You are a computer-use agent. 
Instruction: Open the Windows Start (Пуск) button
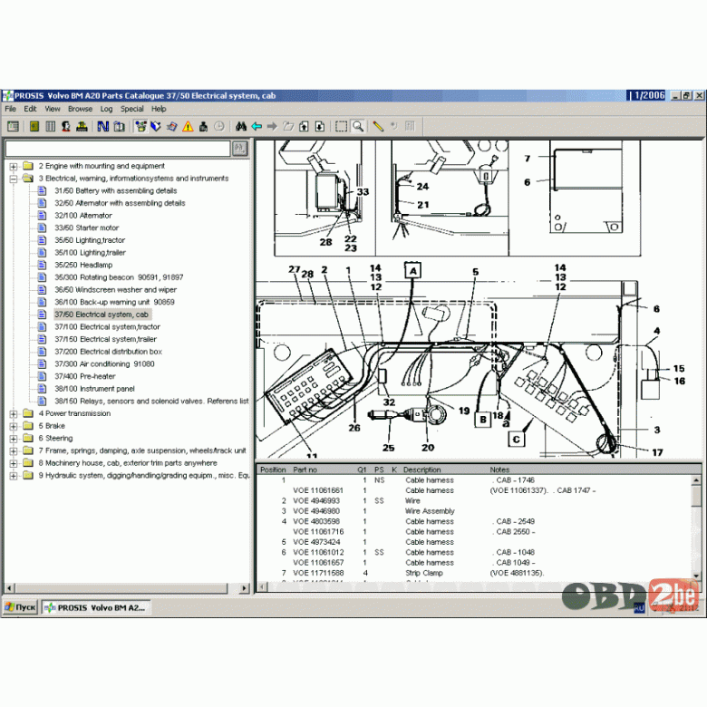(20, 607)
